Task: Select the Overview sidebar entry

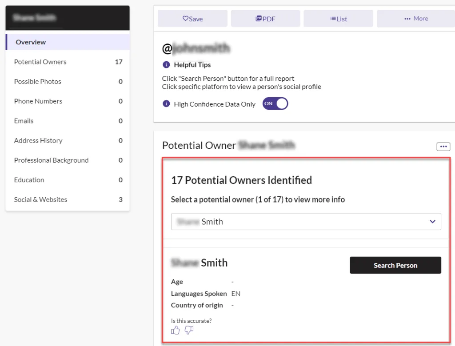Action: click(x=31, y=42)
